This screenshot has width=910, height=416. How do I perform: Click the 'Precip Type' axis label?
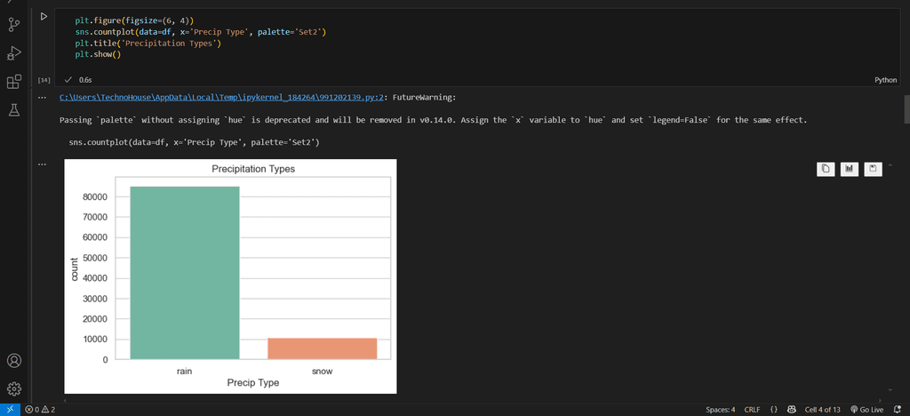[253, 383]
